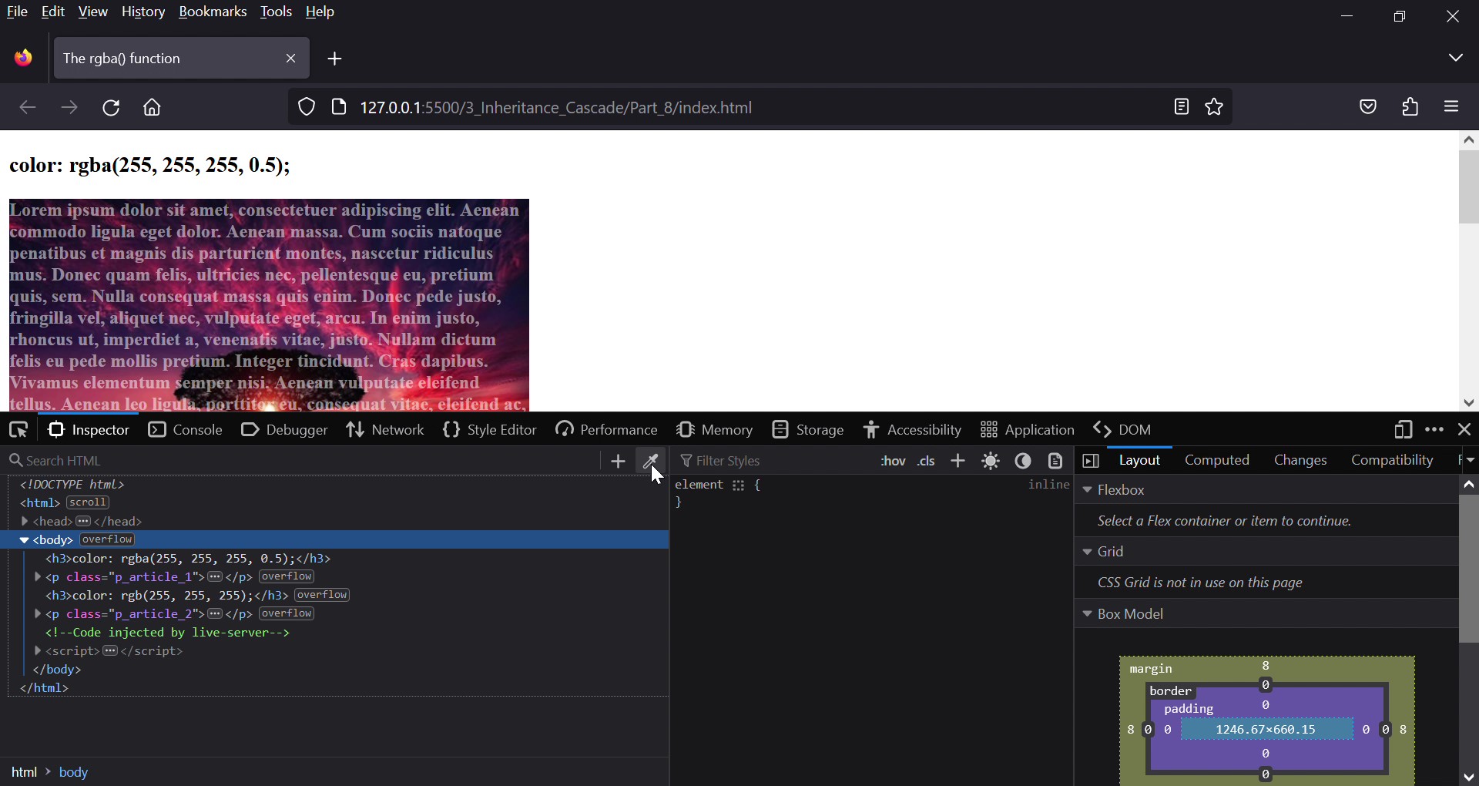Screen dimensions: 1479x786
Task: Click the element picker icon in DevTools
Action: click(x=18, y=429)
